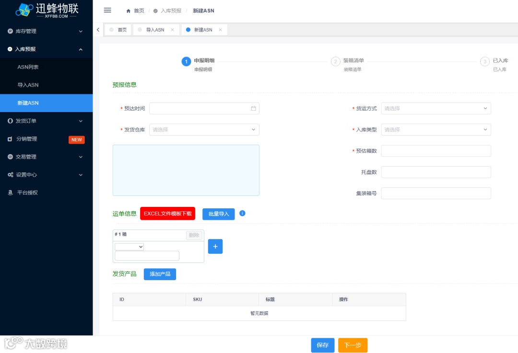Open the calendar icon in 预达时间
Viewport: 518px width, 353px height.
click(253, 109)
